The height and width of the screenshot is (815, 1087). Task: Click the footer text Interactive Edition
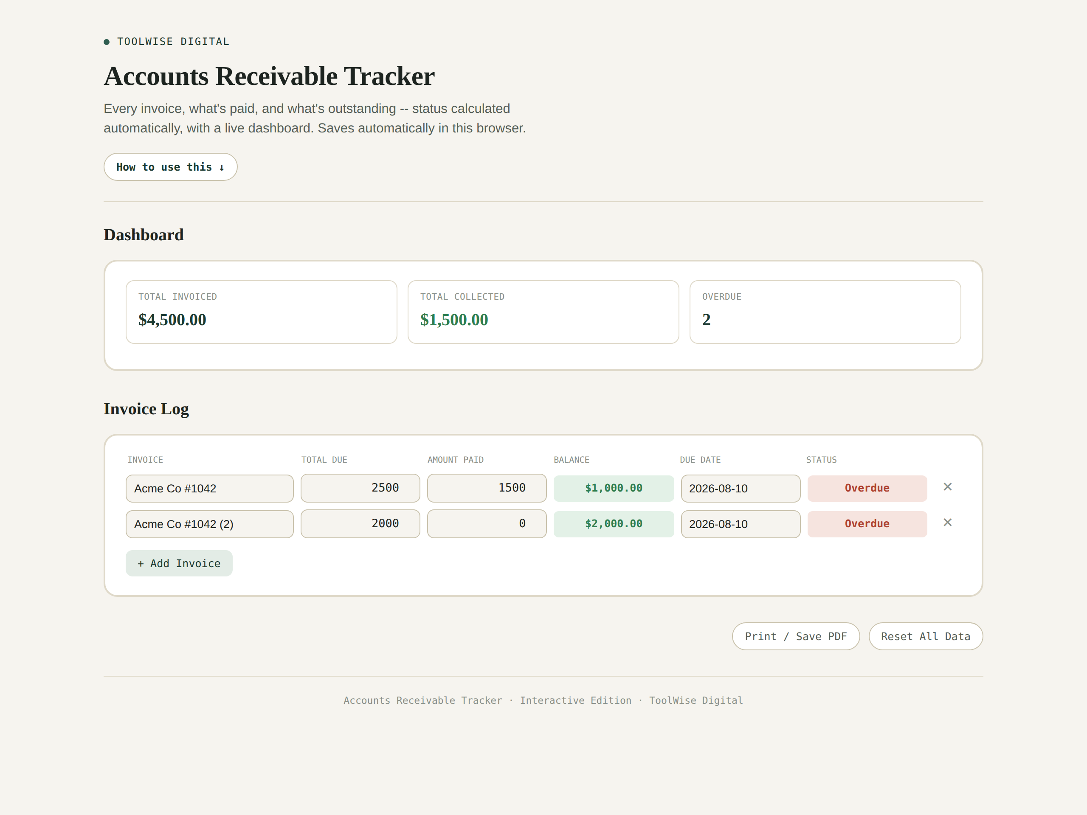tap(575, 700)
